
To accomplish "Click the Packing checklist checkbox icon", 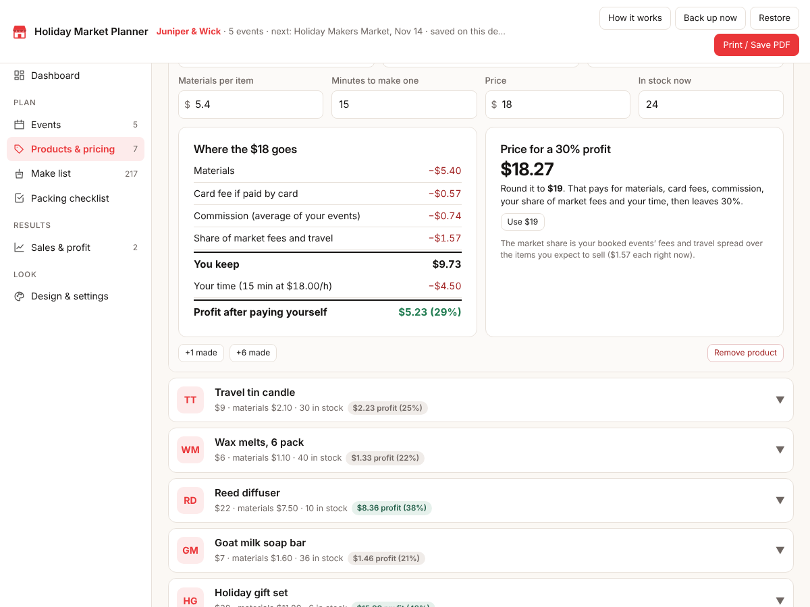I will [19, 198].
